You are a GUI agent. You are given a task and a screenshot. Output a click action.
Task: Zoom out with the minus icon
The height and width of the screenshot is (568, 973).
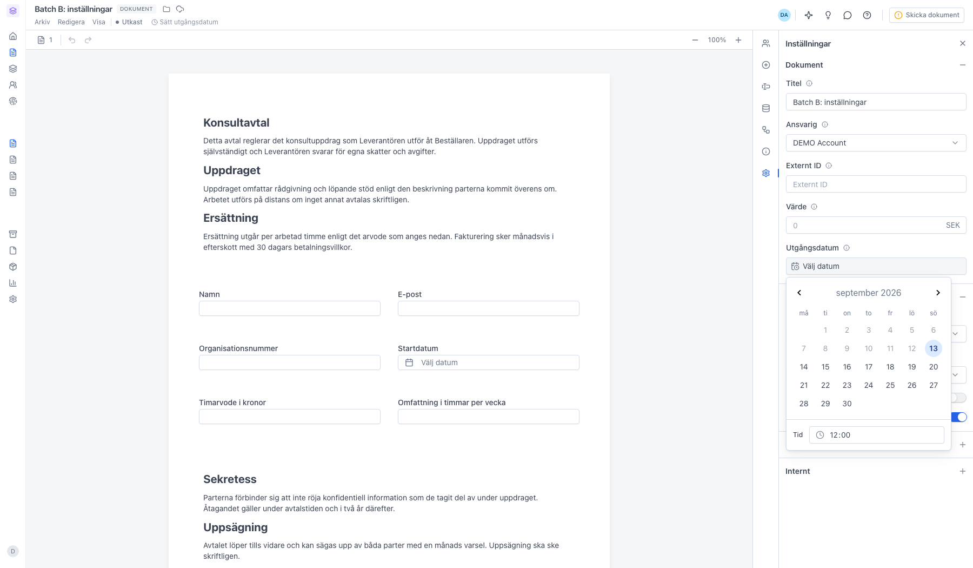[x=695, y=40]
